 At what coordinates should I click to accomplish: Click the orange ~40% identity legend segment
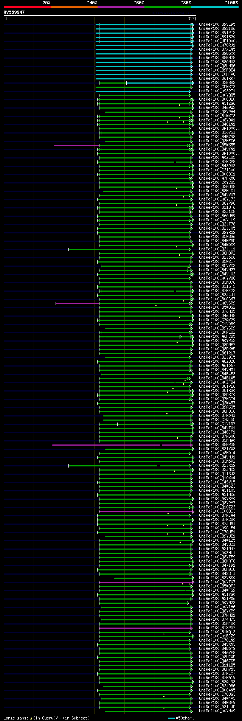(x=74, y=7)
